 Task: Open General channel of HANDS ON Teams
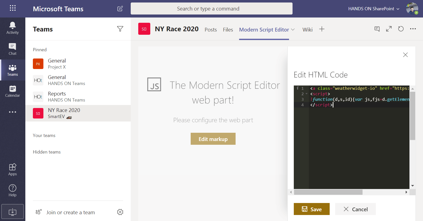click(78, 80)
